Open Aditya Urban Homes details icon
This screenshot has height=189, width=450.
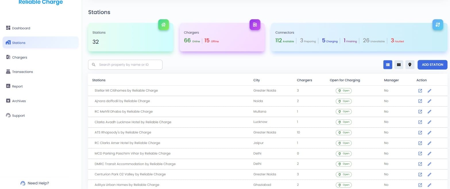coord(420,185)
